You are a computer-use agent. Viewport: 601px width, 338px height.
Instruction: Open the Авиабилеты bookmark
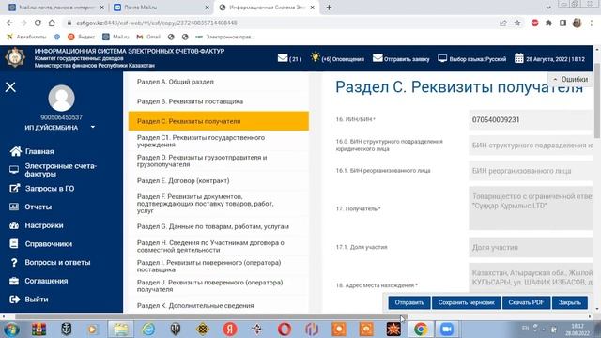pyautogui.click(x=26, y=37)
